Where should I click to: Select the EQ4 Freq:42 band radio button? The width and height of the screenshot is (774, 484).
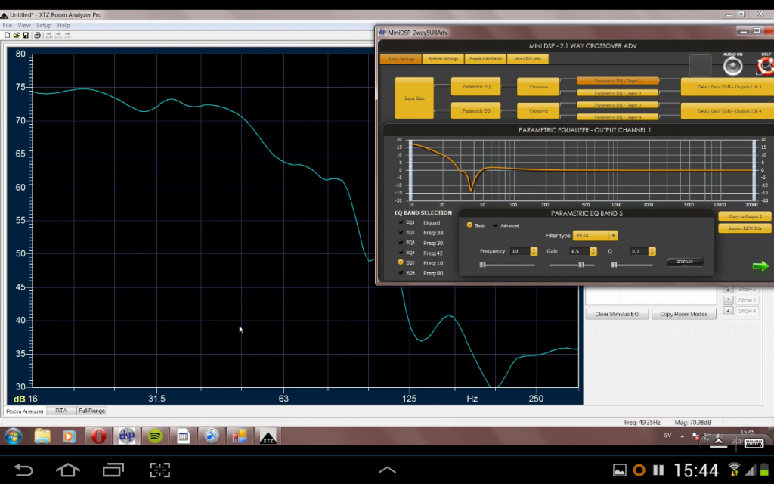point(401,253)
